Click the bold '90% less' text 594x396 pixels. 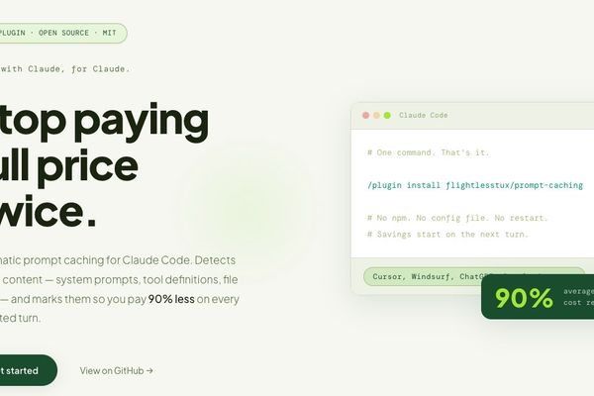171,299
